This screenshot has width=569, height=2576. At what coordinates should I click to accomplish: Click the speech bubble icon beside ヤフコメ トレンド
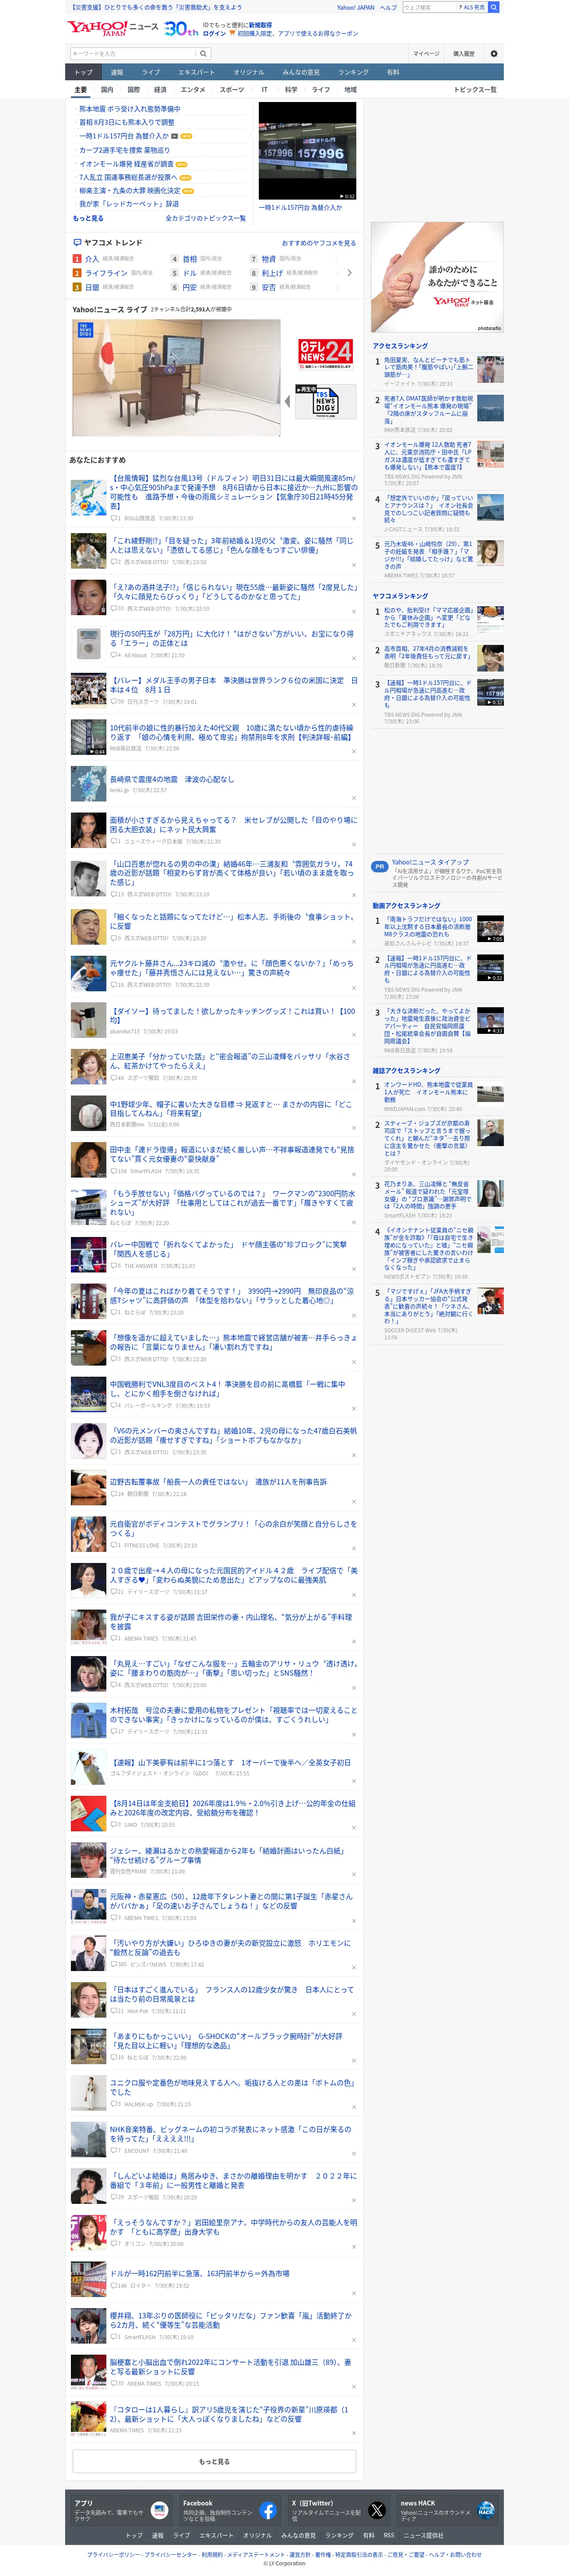pos(77,242)
